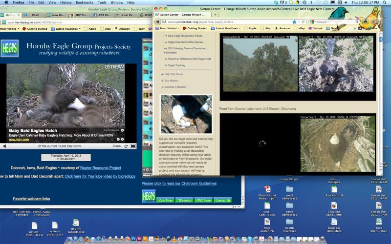Click the Cafe Press button
This screenshot has height=244, width=391.
click(166, 201)
